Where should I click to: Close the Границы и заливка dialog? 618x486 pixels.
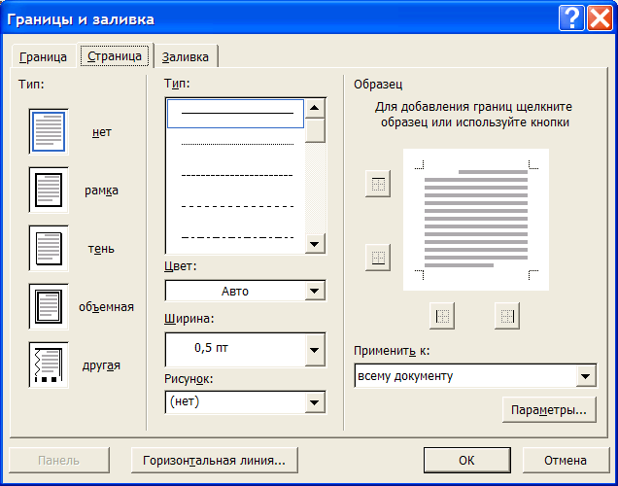(600, 18)
